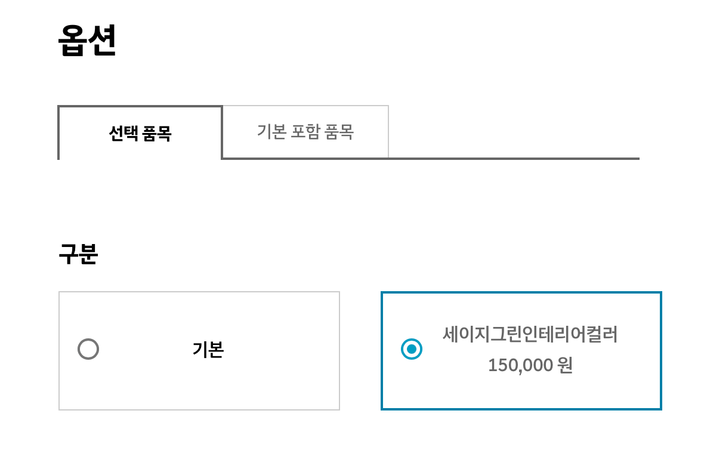
Task: Click the blue highlighted interior color option
Action: [521, 350]
